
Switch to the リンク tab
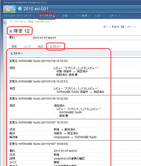click(x=27, y=46)
